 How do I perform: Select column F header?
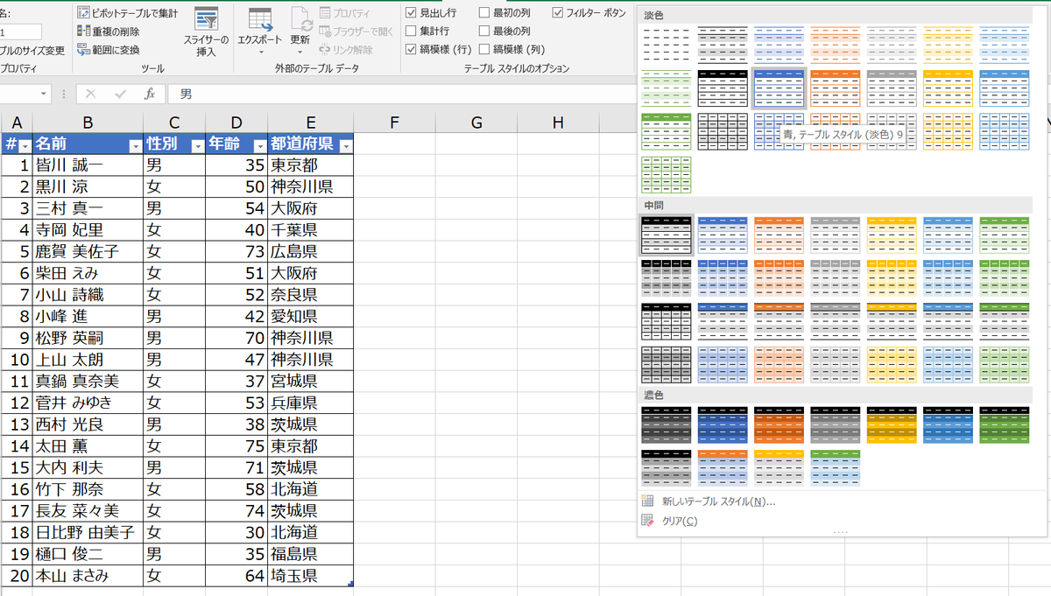(394, 123)
